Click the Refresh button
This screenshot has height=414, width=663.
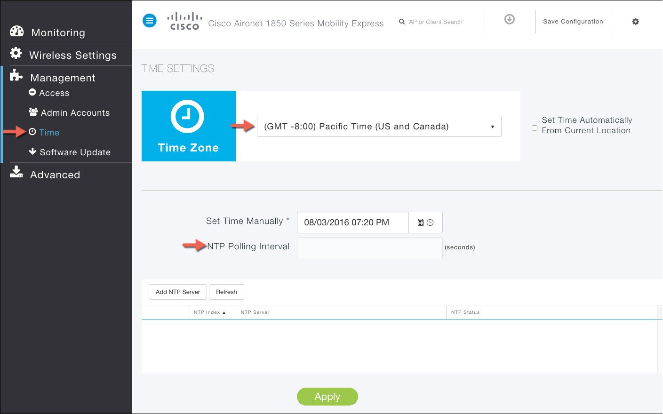tap(226, 292)
